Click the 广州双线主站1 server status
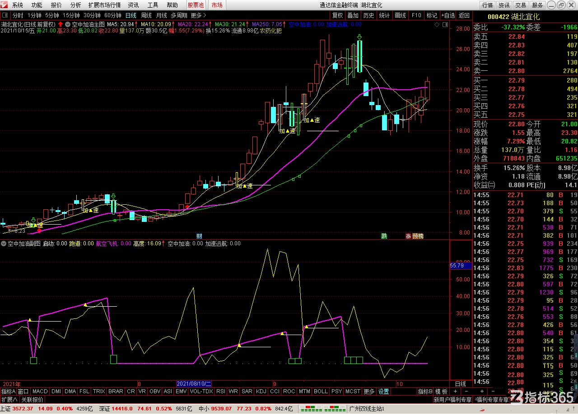Screen dimensions: 578x414 coord(367,409)
